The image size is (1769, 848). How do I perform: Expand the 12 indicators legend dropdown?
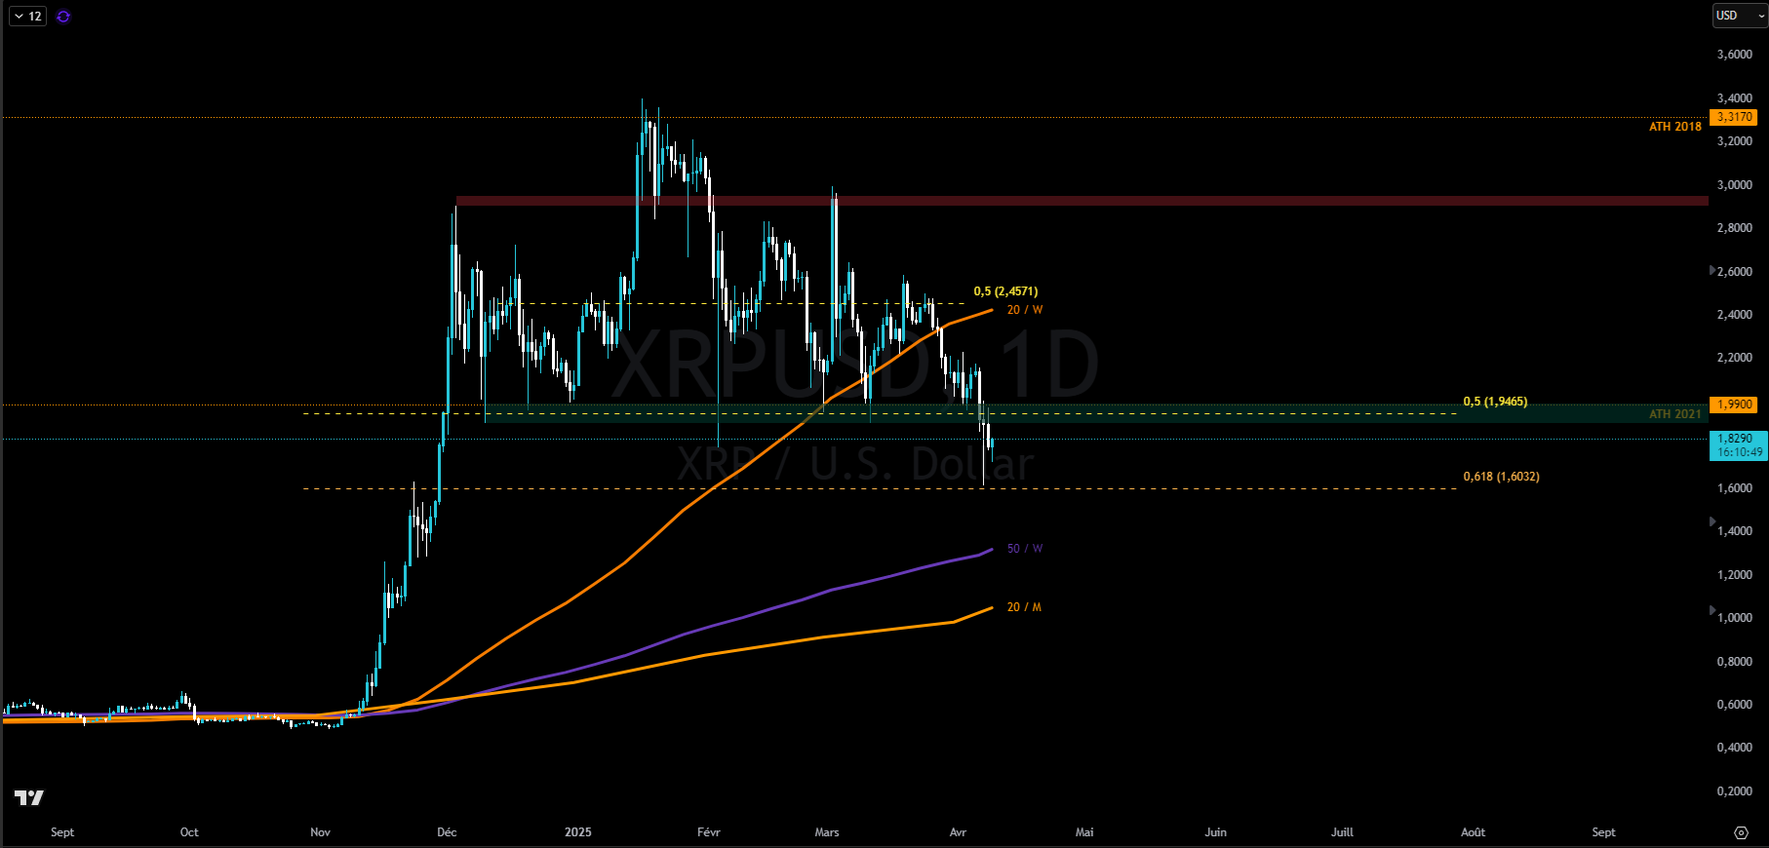coord(27,17)
